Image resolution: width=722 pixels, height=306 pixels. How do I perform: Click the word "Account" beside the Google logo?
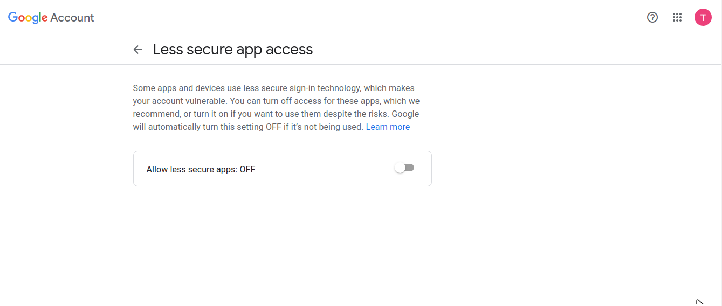click(x=72, y=17)
